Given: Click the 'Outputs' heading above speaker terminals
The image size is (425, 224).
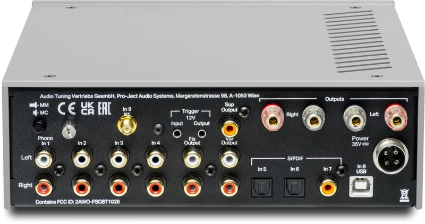Looking at the screenshot, I should click(x=335, y=99).
